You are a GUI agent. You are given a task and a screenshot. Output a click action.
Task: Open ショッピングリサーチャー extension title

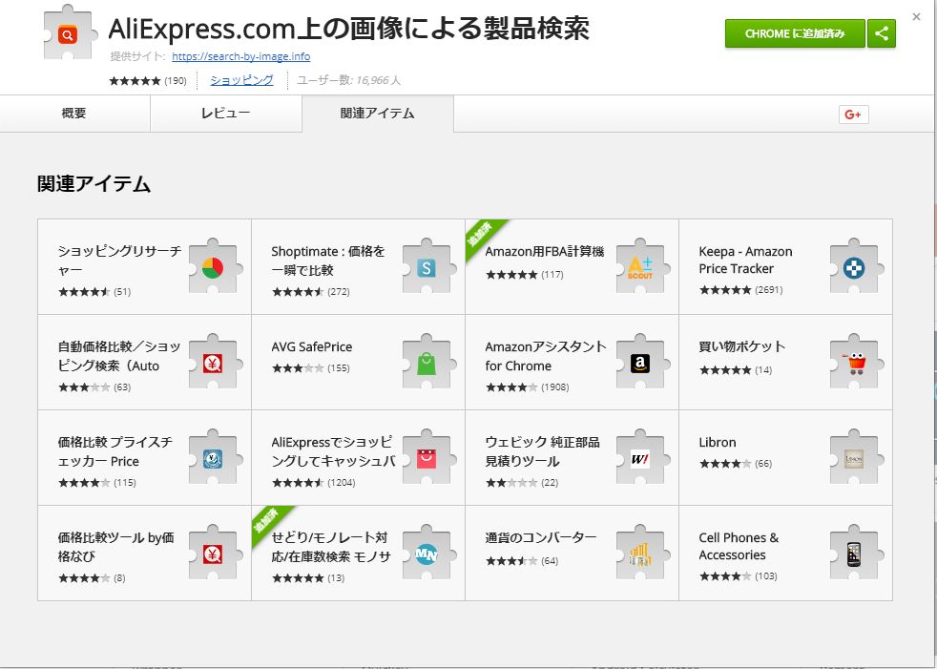click(x=119, y=261)
